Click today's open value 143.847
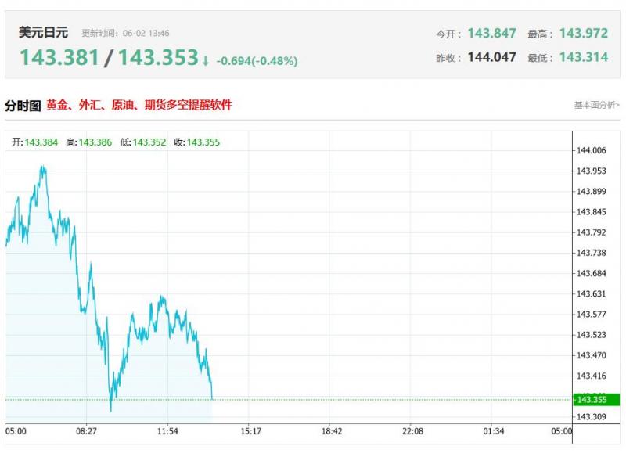Image resolution: width=626 pixels, height=457 pixels. pyautogui.click(x=492, y=33)
